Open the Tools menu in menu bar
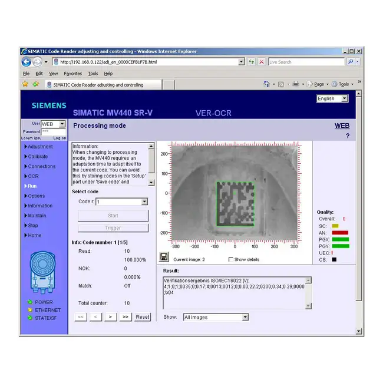This screenshot has height=383, width=383. [93, 74]
